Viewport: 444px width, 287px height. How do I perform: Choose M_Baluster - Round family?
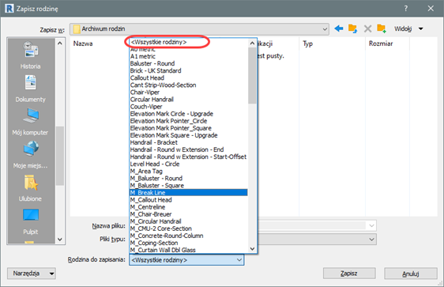(x=156, y=178)
